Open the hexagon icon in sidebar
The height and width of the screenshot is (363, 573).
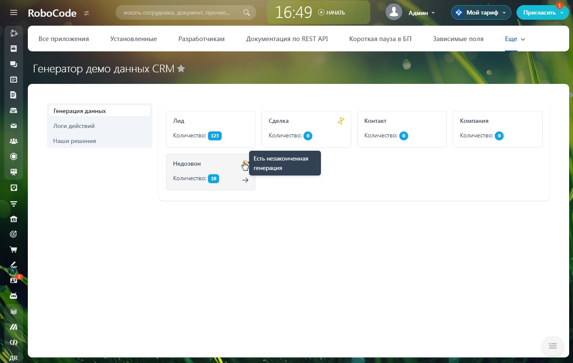pyautogui.click(x=14, y=156)
